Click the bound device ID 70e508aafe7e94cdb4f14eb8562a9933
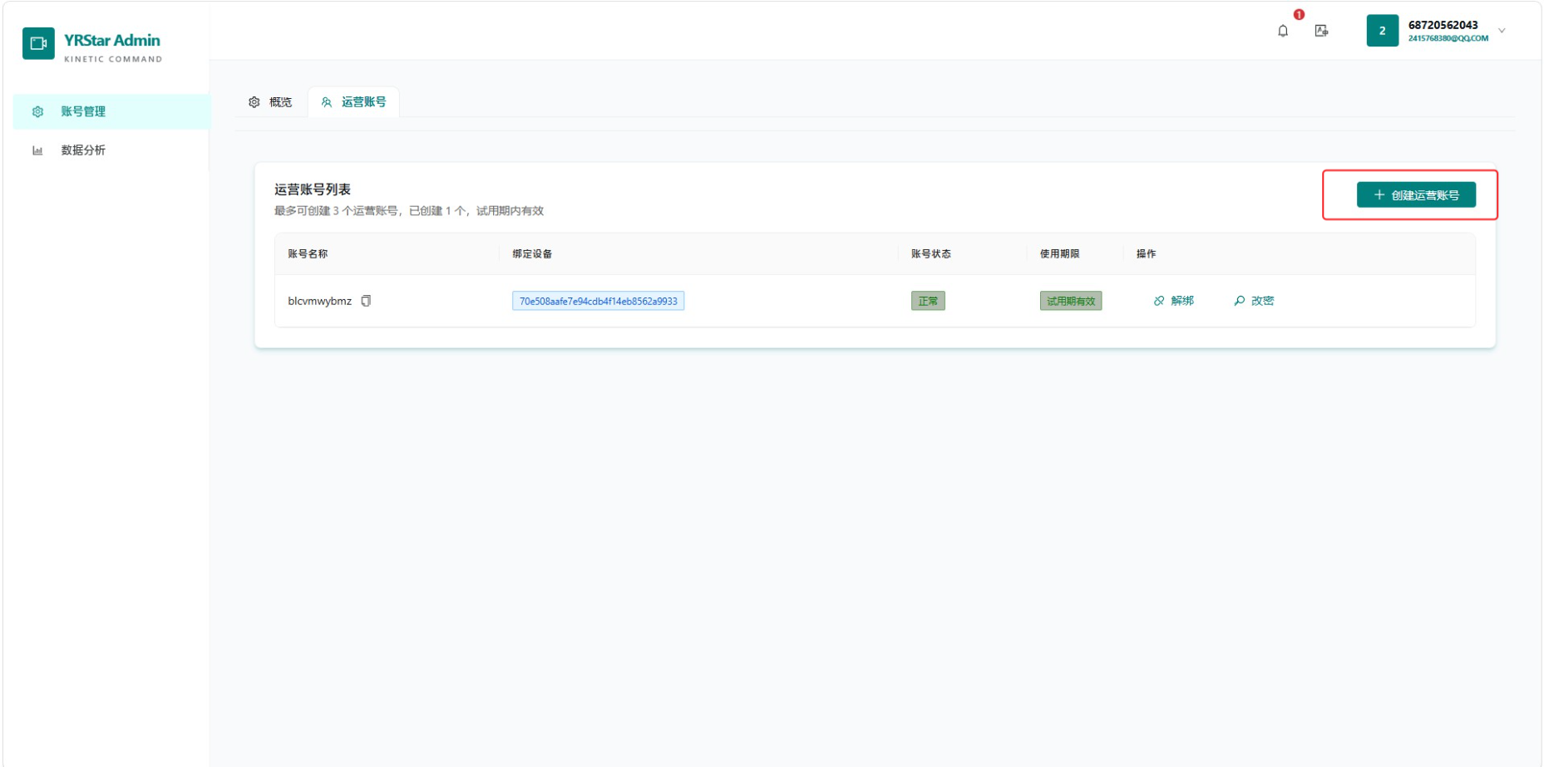 click(x=598, y=301)
